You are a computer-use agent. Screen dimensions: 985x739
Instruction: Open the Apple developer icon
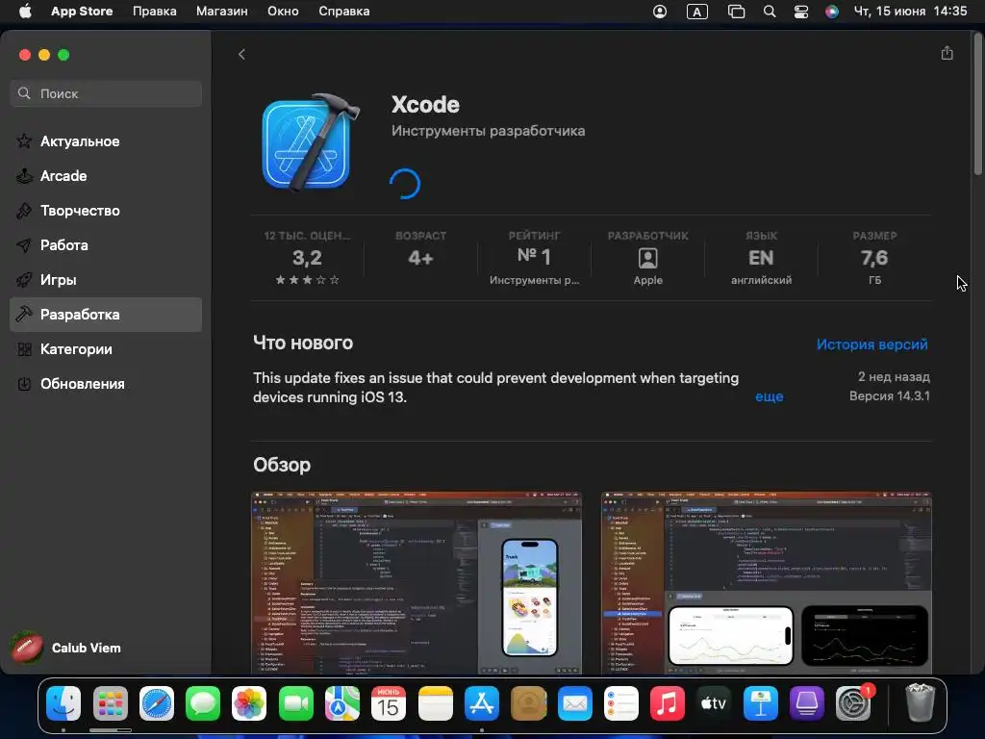coord(647,258)
